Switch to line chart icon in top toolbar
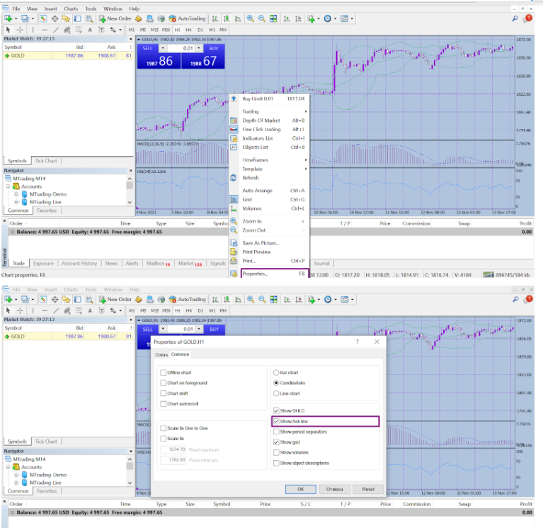543x528 pixels. [x=238, y=18]
